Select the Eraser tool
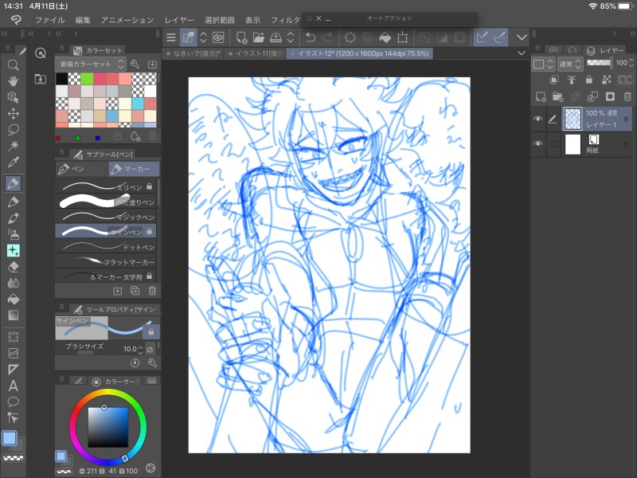Image resolution: width=637 pixels, height=478 pixels. 13,267
